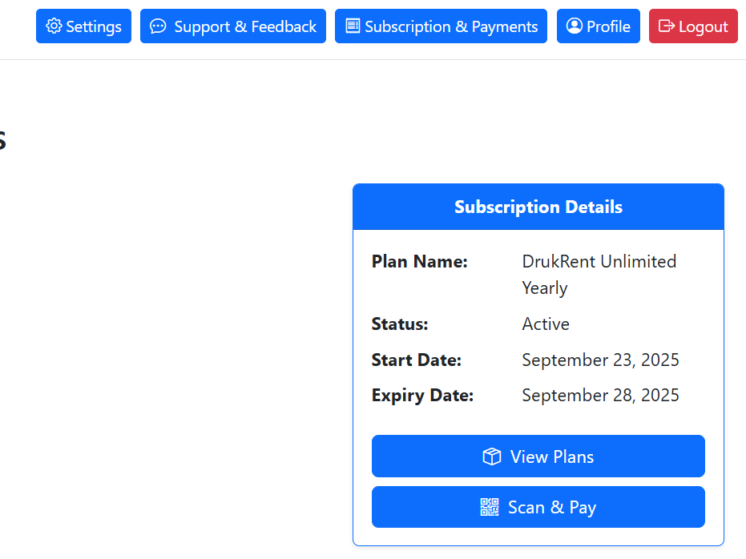This screenshot has height=559, width=746.
Task: Click the DrukRent Unlimited Yearly plan name
Action: (599, 274)
